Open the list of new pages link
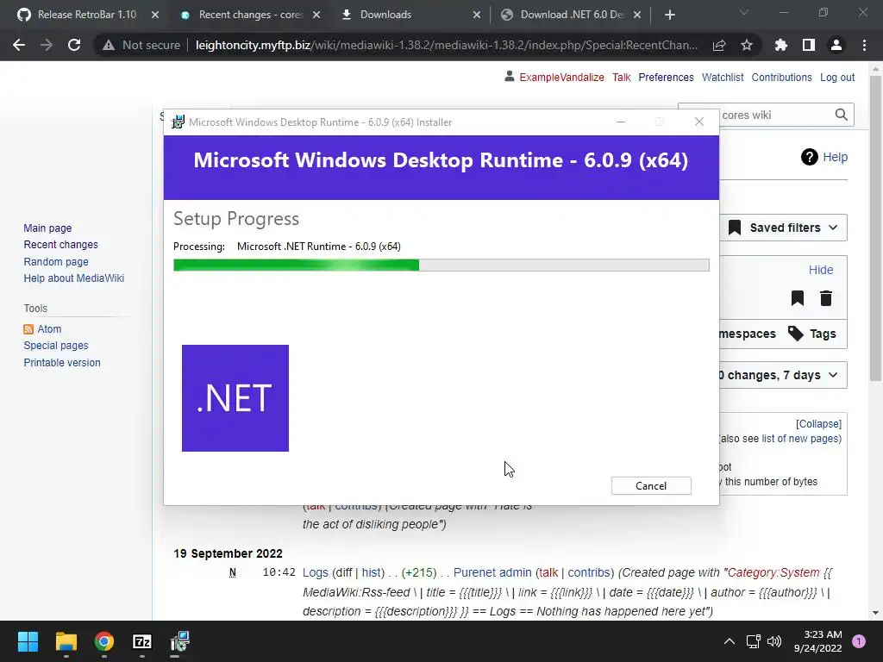This screenshot has width=883, height=662. pos(800,439)
